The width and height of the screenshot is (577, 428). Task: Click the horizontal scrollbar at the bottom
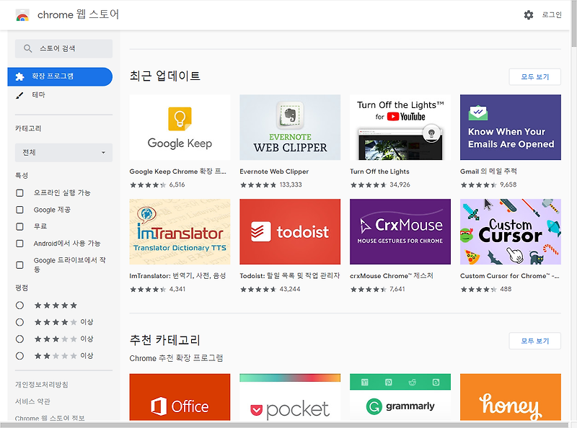tap(286, 425)
